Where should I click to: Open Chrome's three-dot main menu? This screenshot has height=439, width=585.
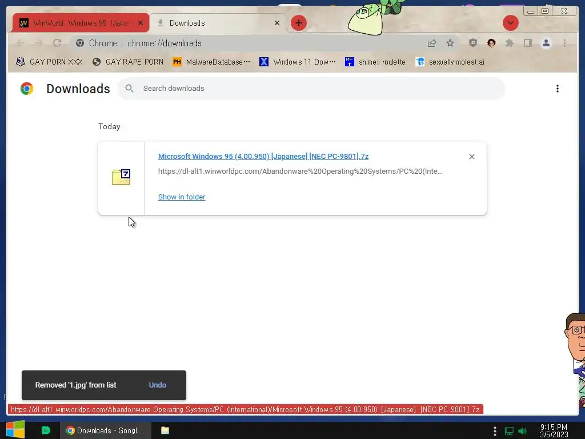(564, 43)
